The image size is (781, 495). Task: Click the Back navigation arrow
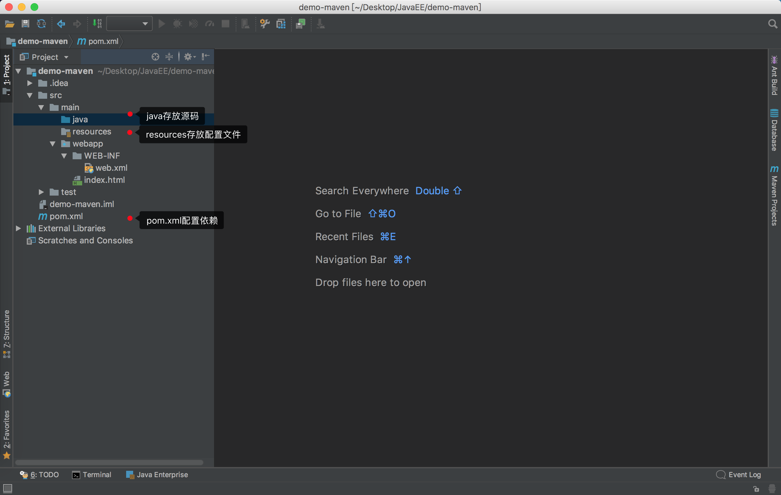[x=61, y=24]
